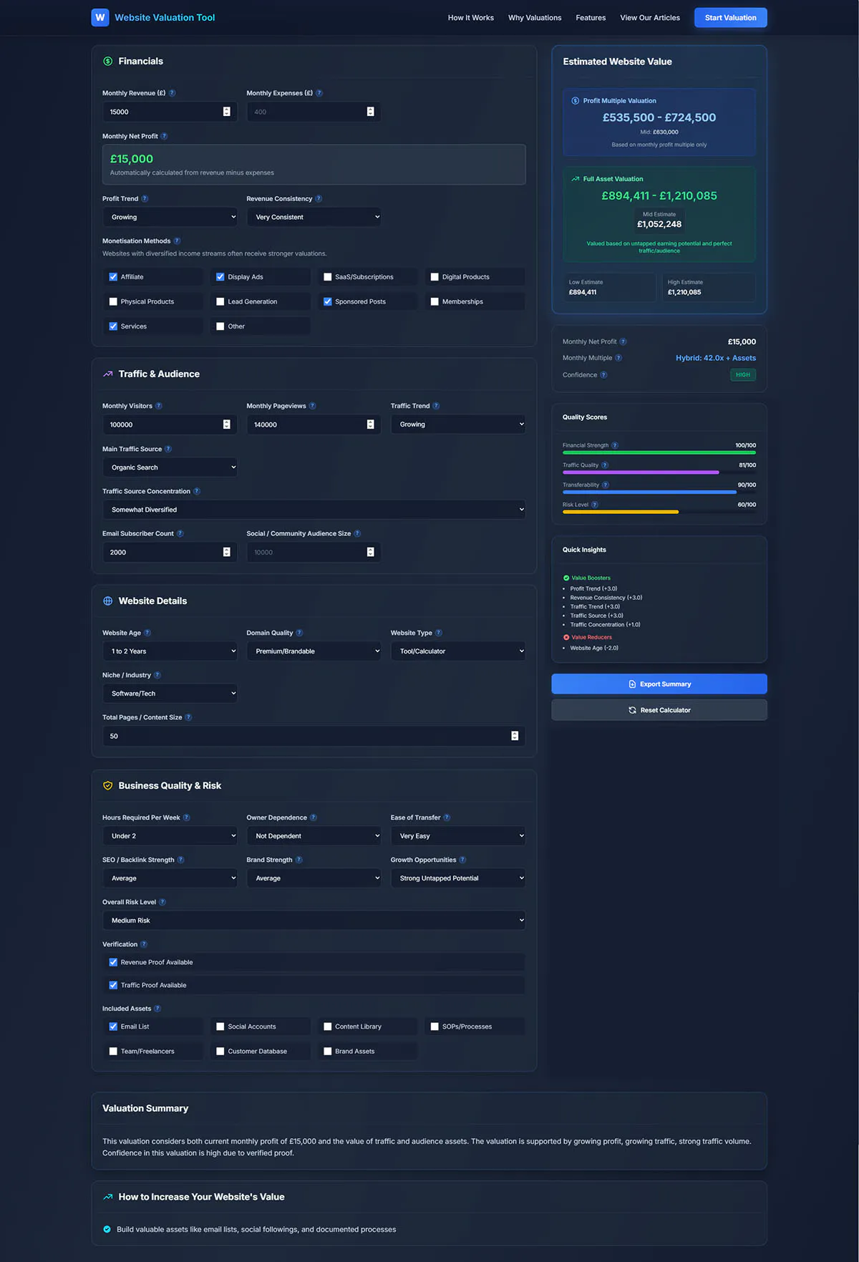This screenshot has width=859, height=1262.
Task: Expand the Growth Opportunities dropdown
Action: pos(458,878)
